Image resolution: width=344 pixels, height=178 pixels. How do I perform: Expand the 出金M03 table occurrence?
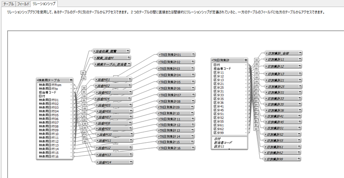[x=130, y=92]
